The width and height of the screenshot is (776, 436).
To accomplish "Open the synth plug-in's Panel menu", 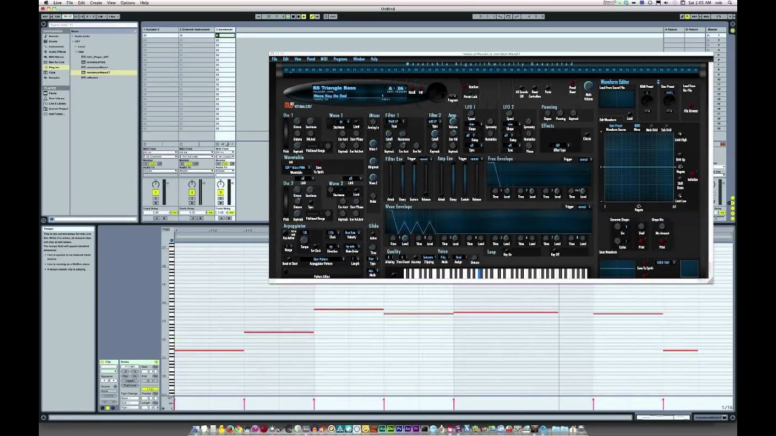I will click(311, 59).
